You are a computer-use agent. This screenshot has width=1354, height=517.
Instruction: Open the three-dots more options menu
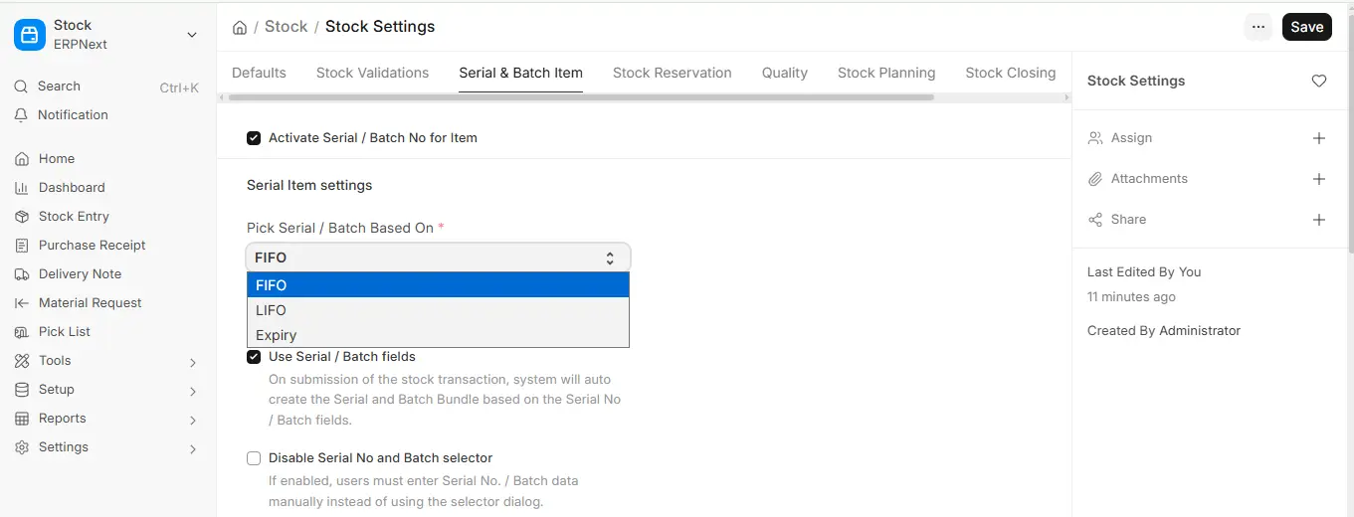click(1258, 27)
